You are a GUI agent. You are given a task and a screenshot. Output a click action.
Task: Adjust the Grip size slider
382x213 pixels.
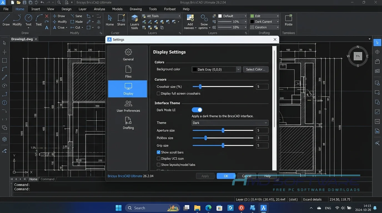pos(223,145)
